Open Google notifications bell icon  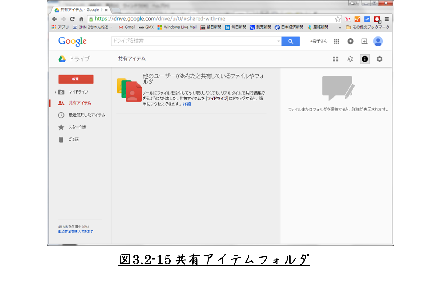click(350, 41)
